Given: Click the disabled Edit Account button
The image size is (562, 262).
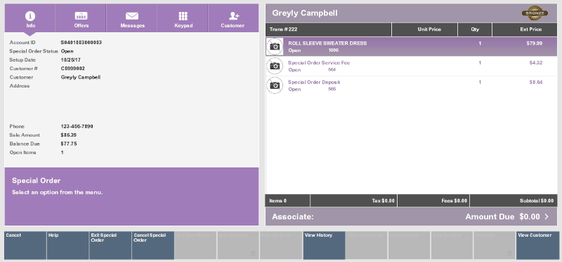Looking at the screenshot, I should click(x=238, y=245).
